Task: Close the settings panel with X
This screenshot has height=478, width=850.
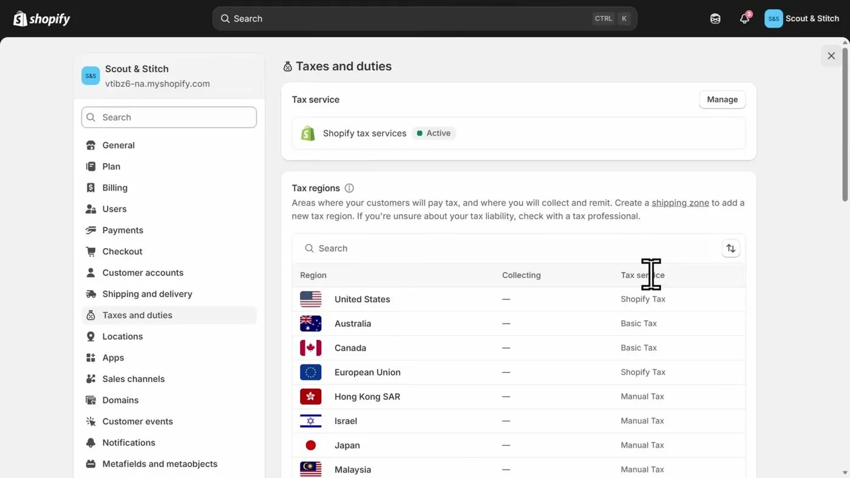Action: coord(831,56)
